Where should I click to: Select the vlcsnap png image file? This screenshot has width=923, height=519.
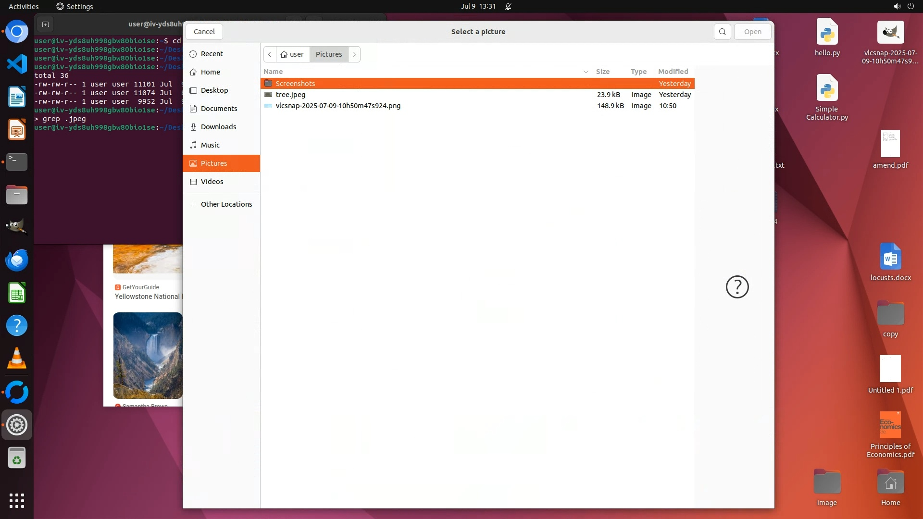337,106
